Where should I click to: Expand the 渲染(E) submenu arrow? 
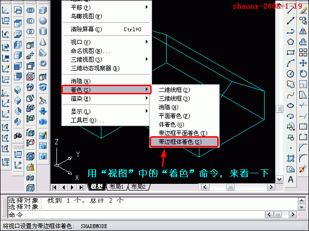coord(147,98)
